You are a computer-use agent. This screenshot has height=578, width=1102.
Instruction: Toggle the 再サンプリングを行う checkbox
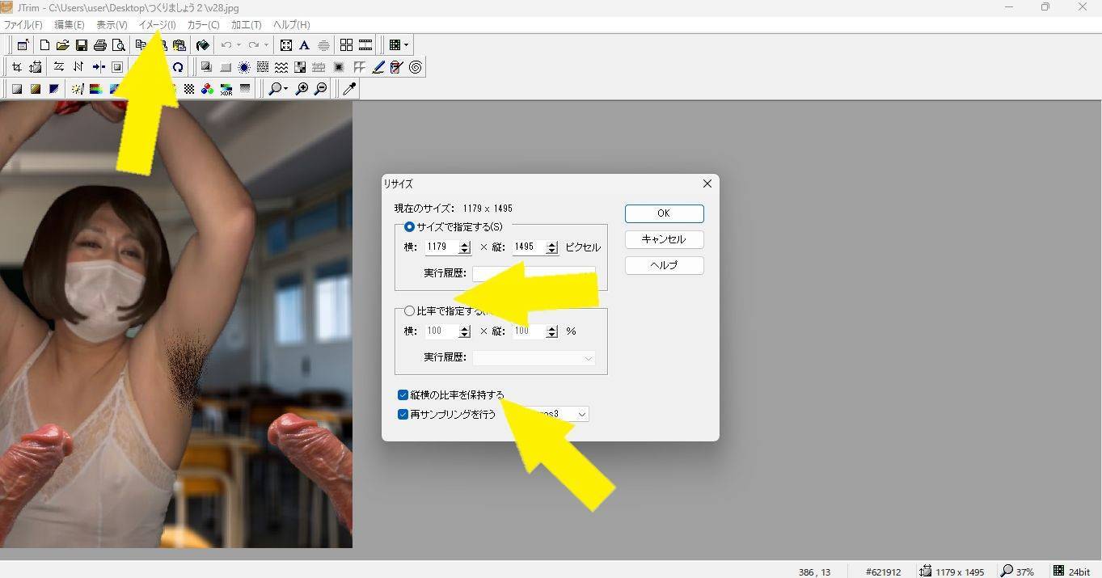403,415
